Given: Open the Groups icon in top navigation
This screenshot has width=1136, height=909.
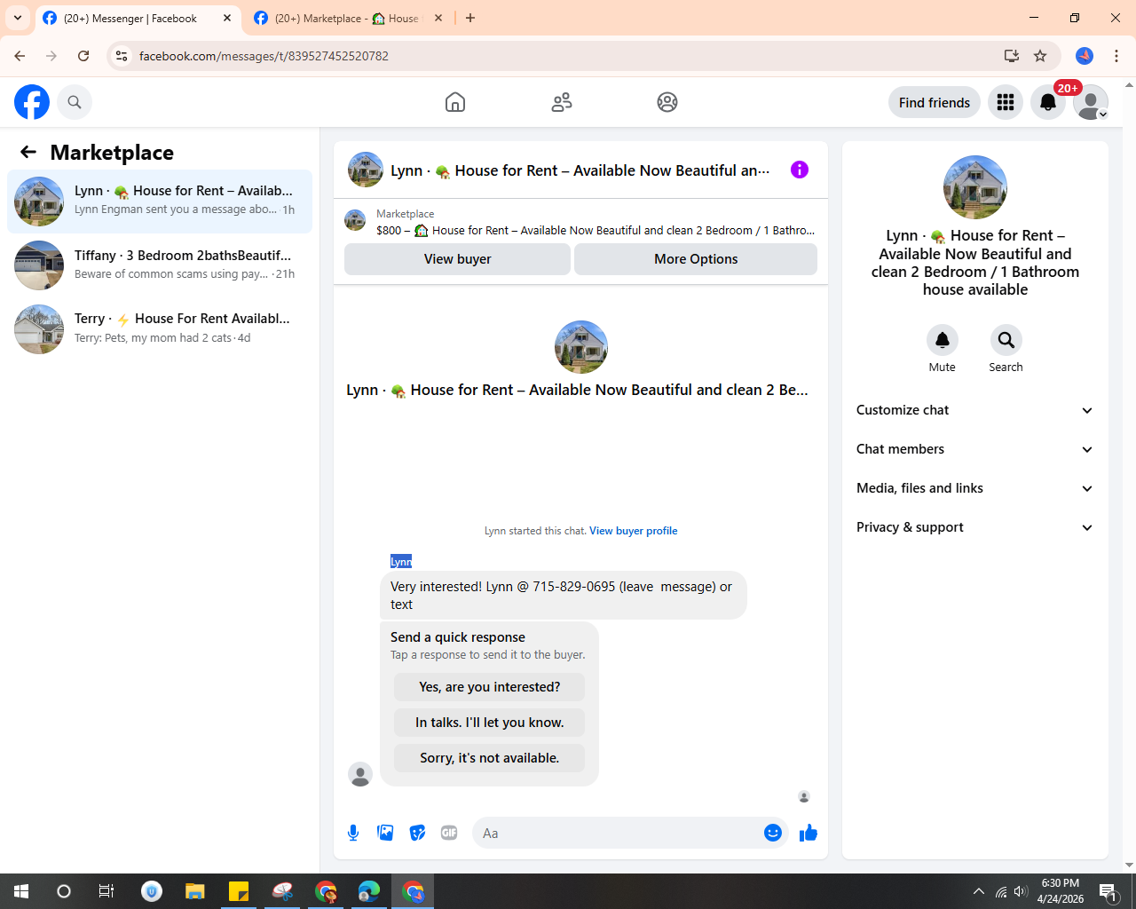Looking at the screenshot, I should pyautogui.click(x=667, y=102).
